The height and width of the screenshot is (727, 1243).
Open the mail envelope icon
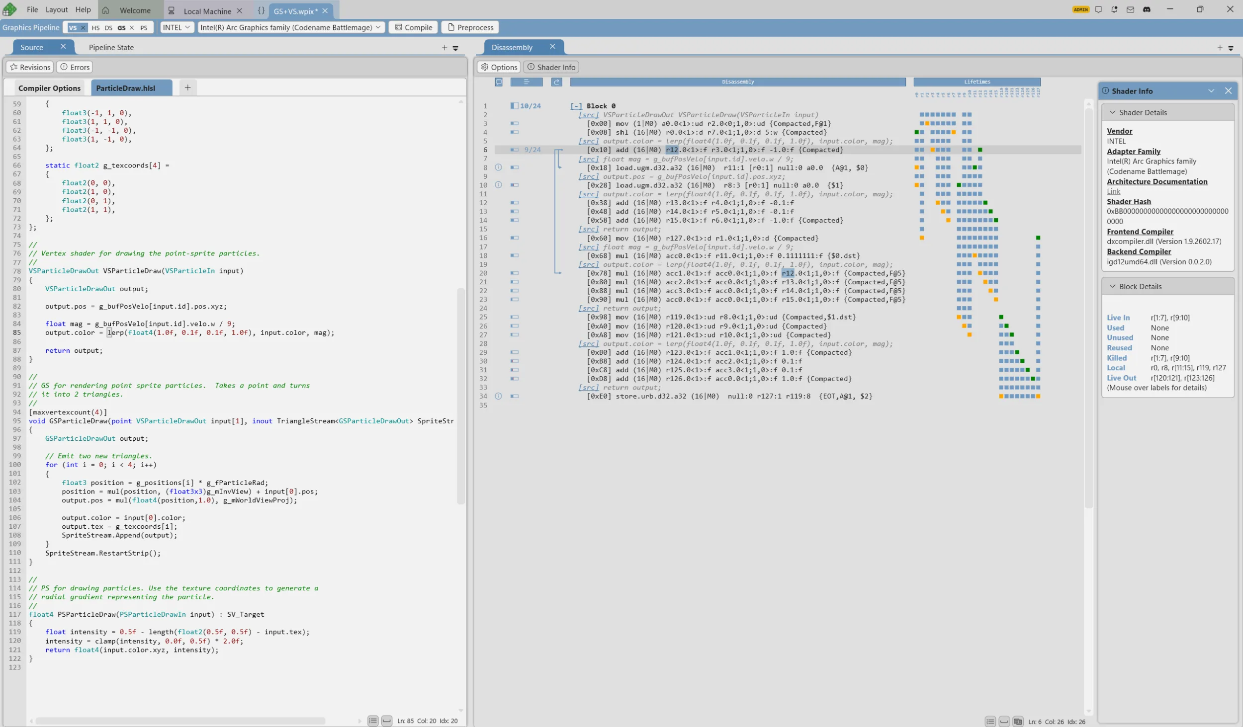(x=1130, y=9)
